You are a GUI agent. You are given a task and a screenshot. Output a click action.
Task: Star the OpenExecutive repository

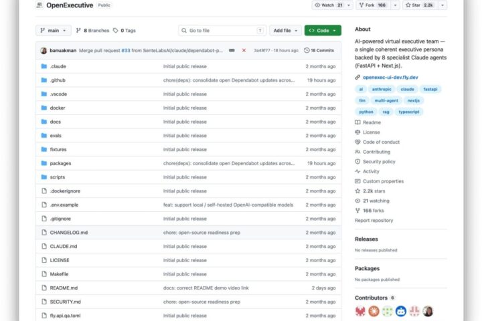(x=420, y=5)
